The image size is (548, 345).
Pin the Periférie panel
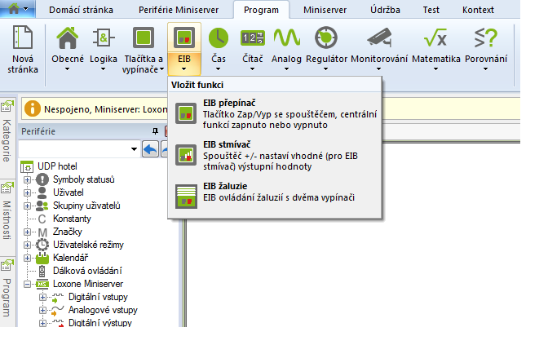155,131
